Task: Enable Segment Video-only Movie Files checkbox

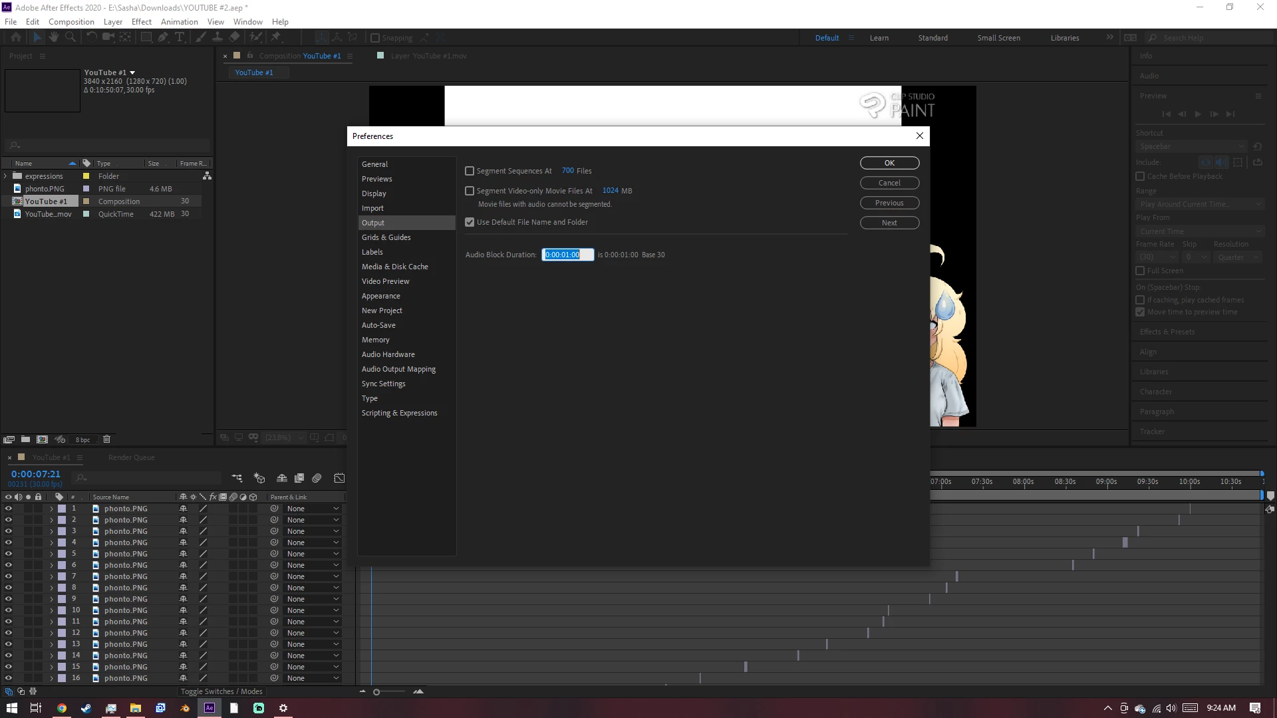Action: pyautogui.click(x=470, y=191)
